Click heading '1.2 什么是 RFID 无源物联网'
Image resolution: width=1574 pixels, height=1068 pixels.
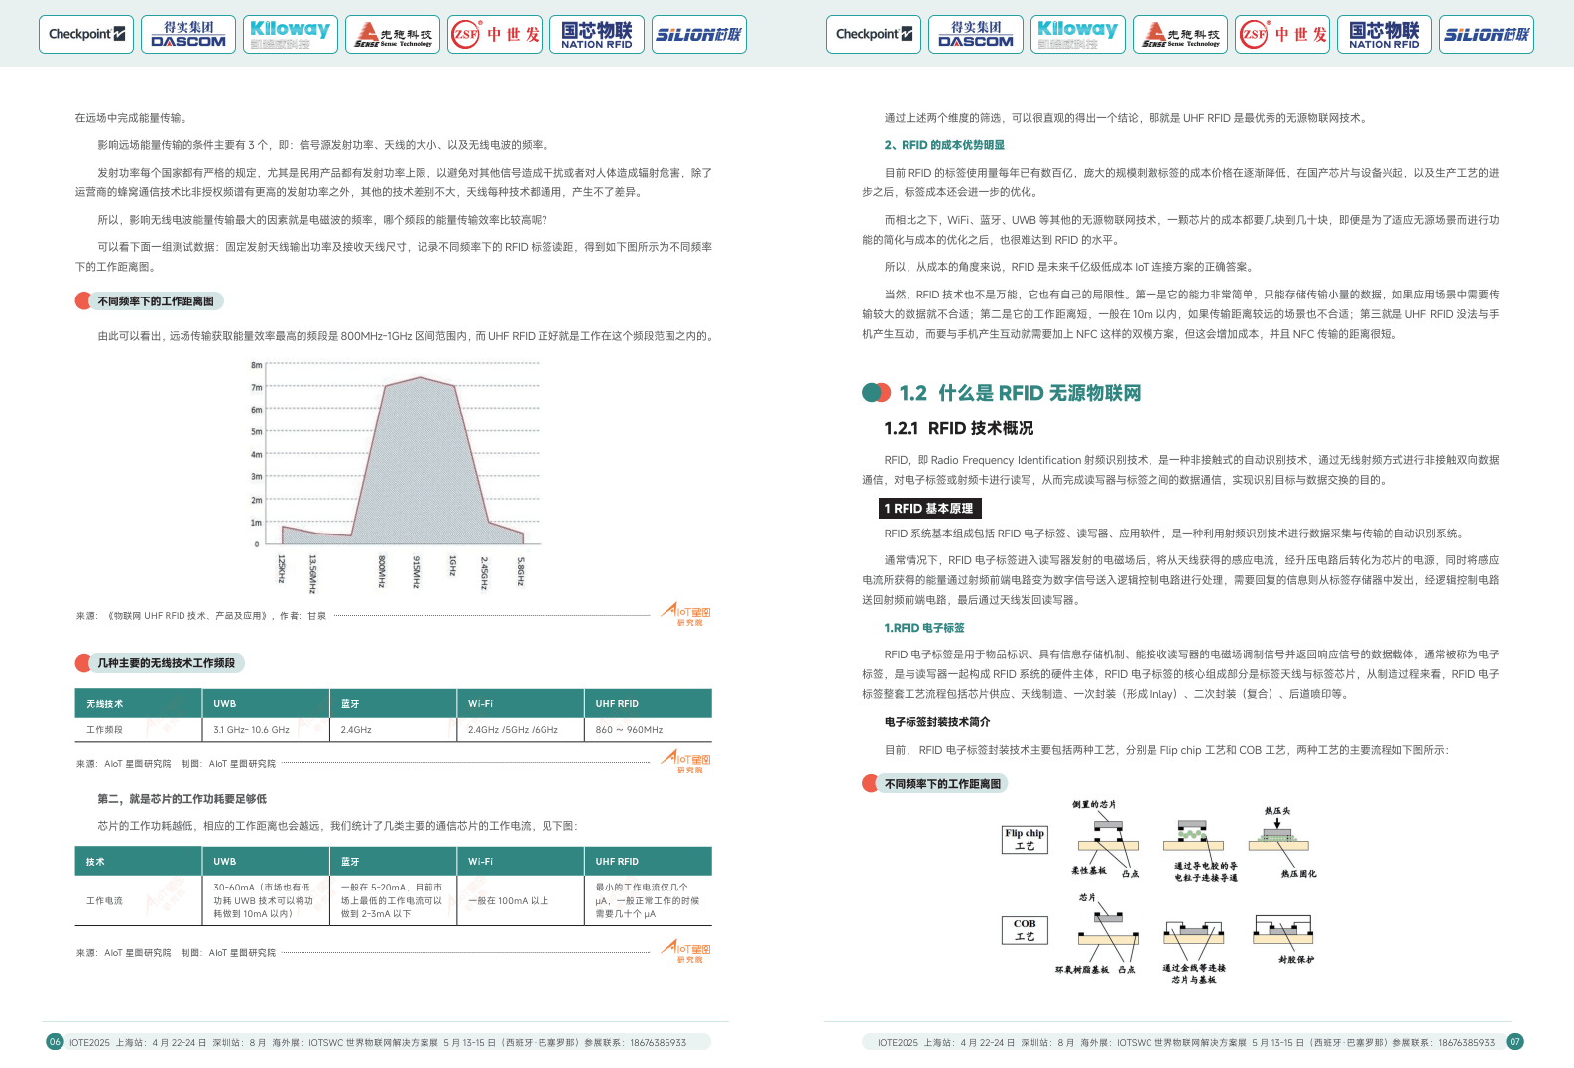1020,393
